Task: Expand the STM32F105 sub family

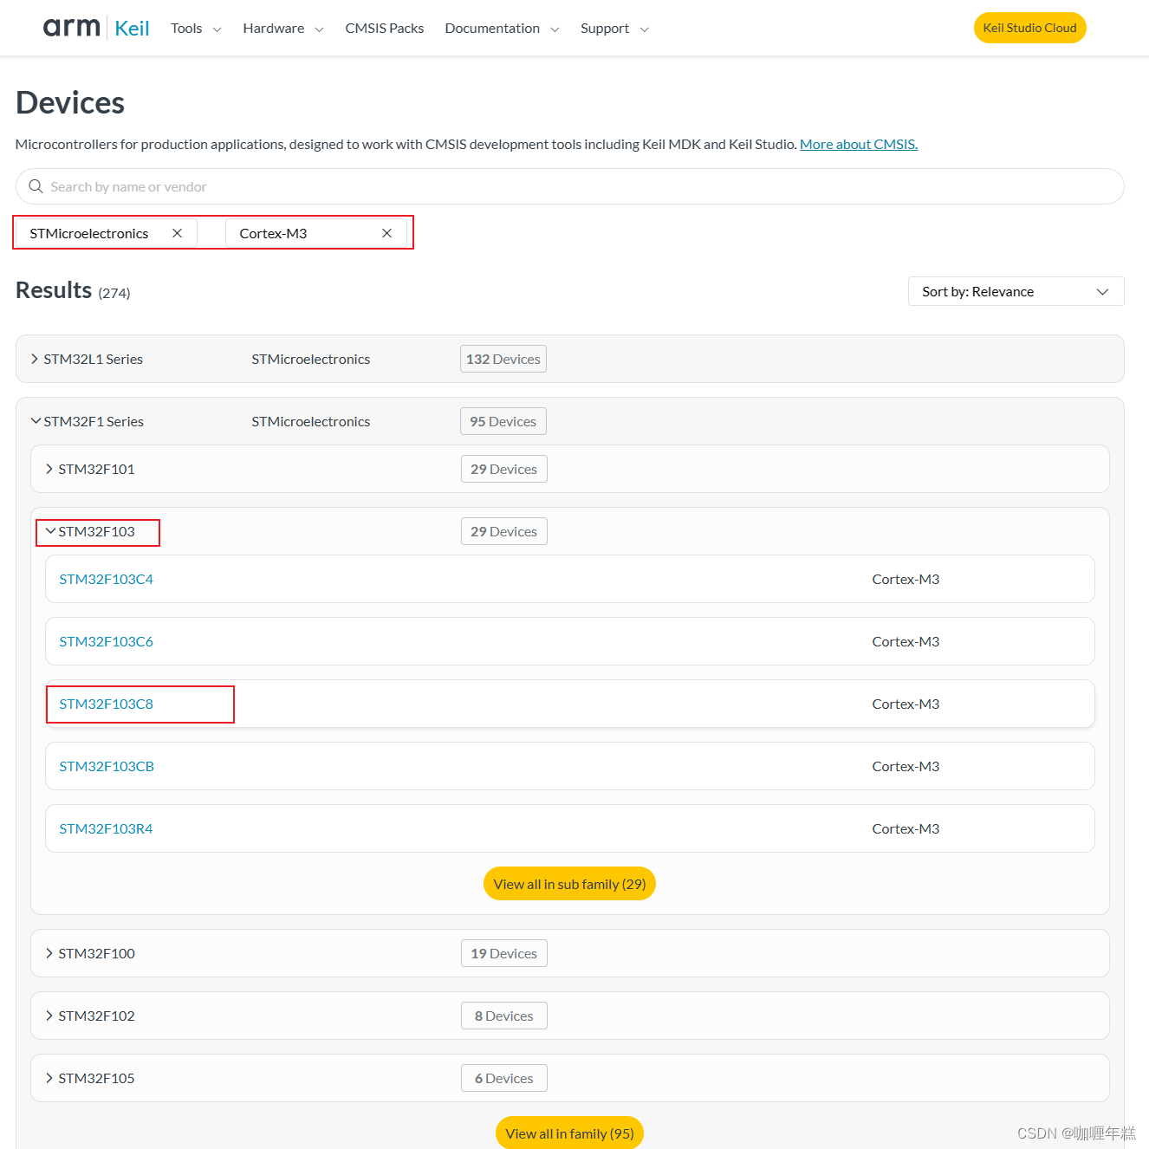Action: click(x=570, y=1078)
